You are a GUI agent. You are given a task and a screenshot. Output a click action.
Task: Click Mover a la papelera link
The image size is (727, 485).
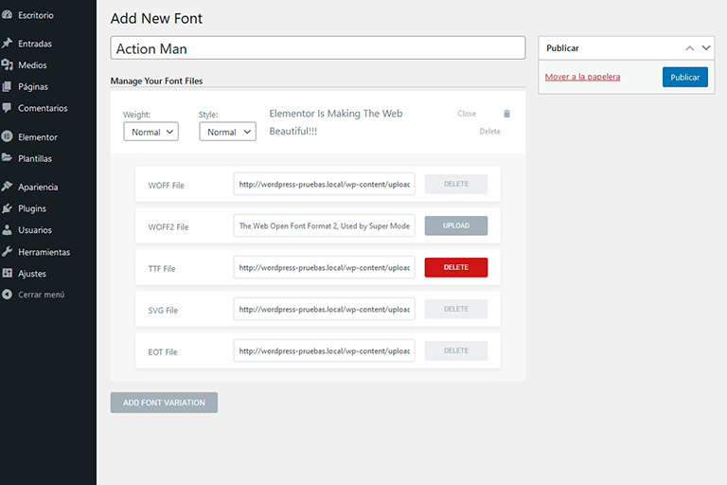coord(582,77)
